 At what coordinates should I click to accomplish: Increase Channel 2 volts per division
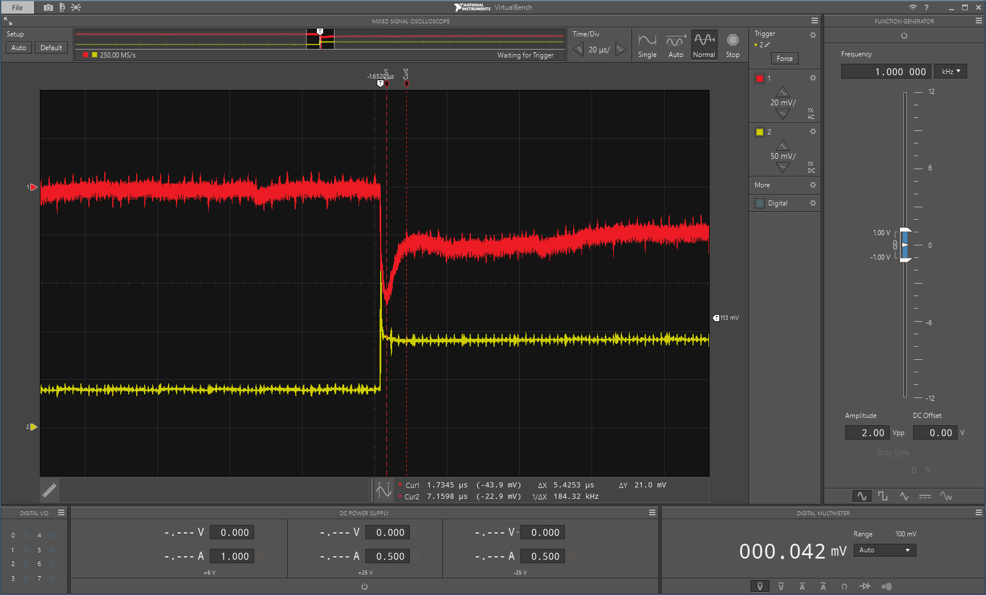pos(783,145)
